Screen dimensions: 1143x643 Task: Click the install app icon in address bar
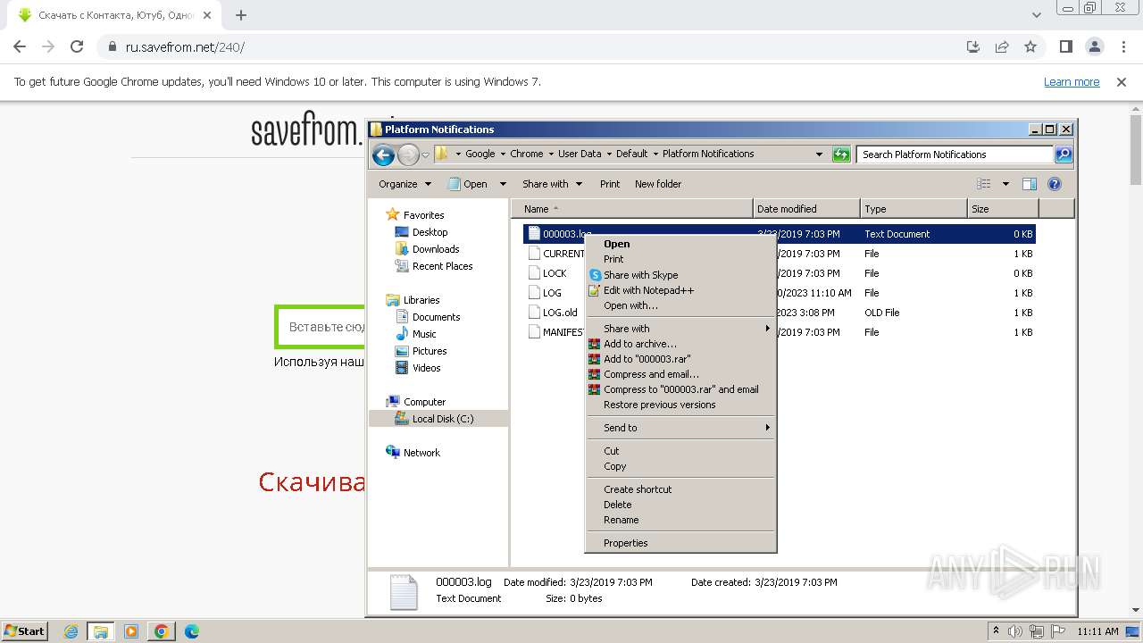click(973, 46)
